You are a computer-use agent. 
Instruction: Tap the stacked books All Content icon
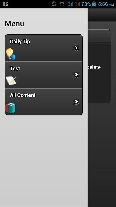(11, 108)
